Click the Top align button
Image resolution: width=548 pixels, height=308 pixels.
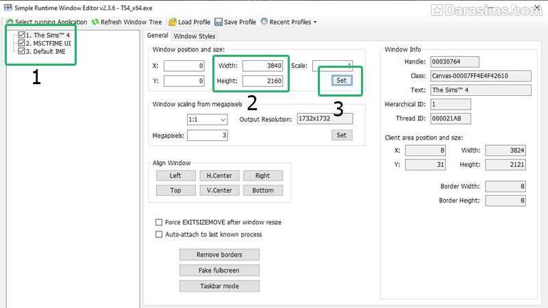click(x=176, y=190)
